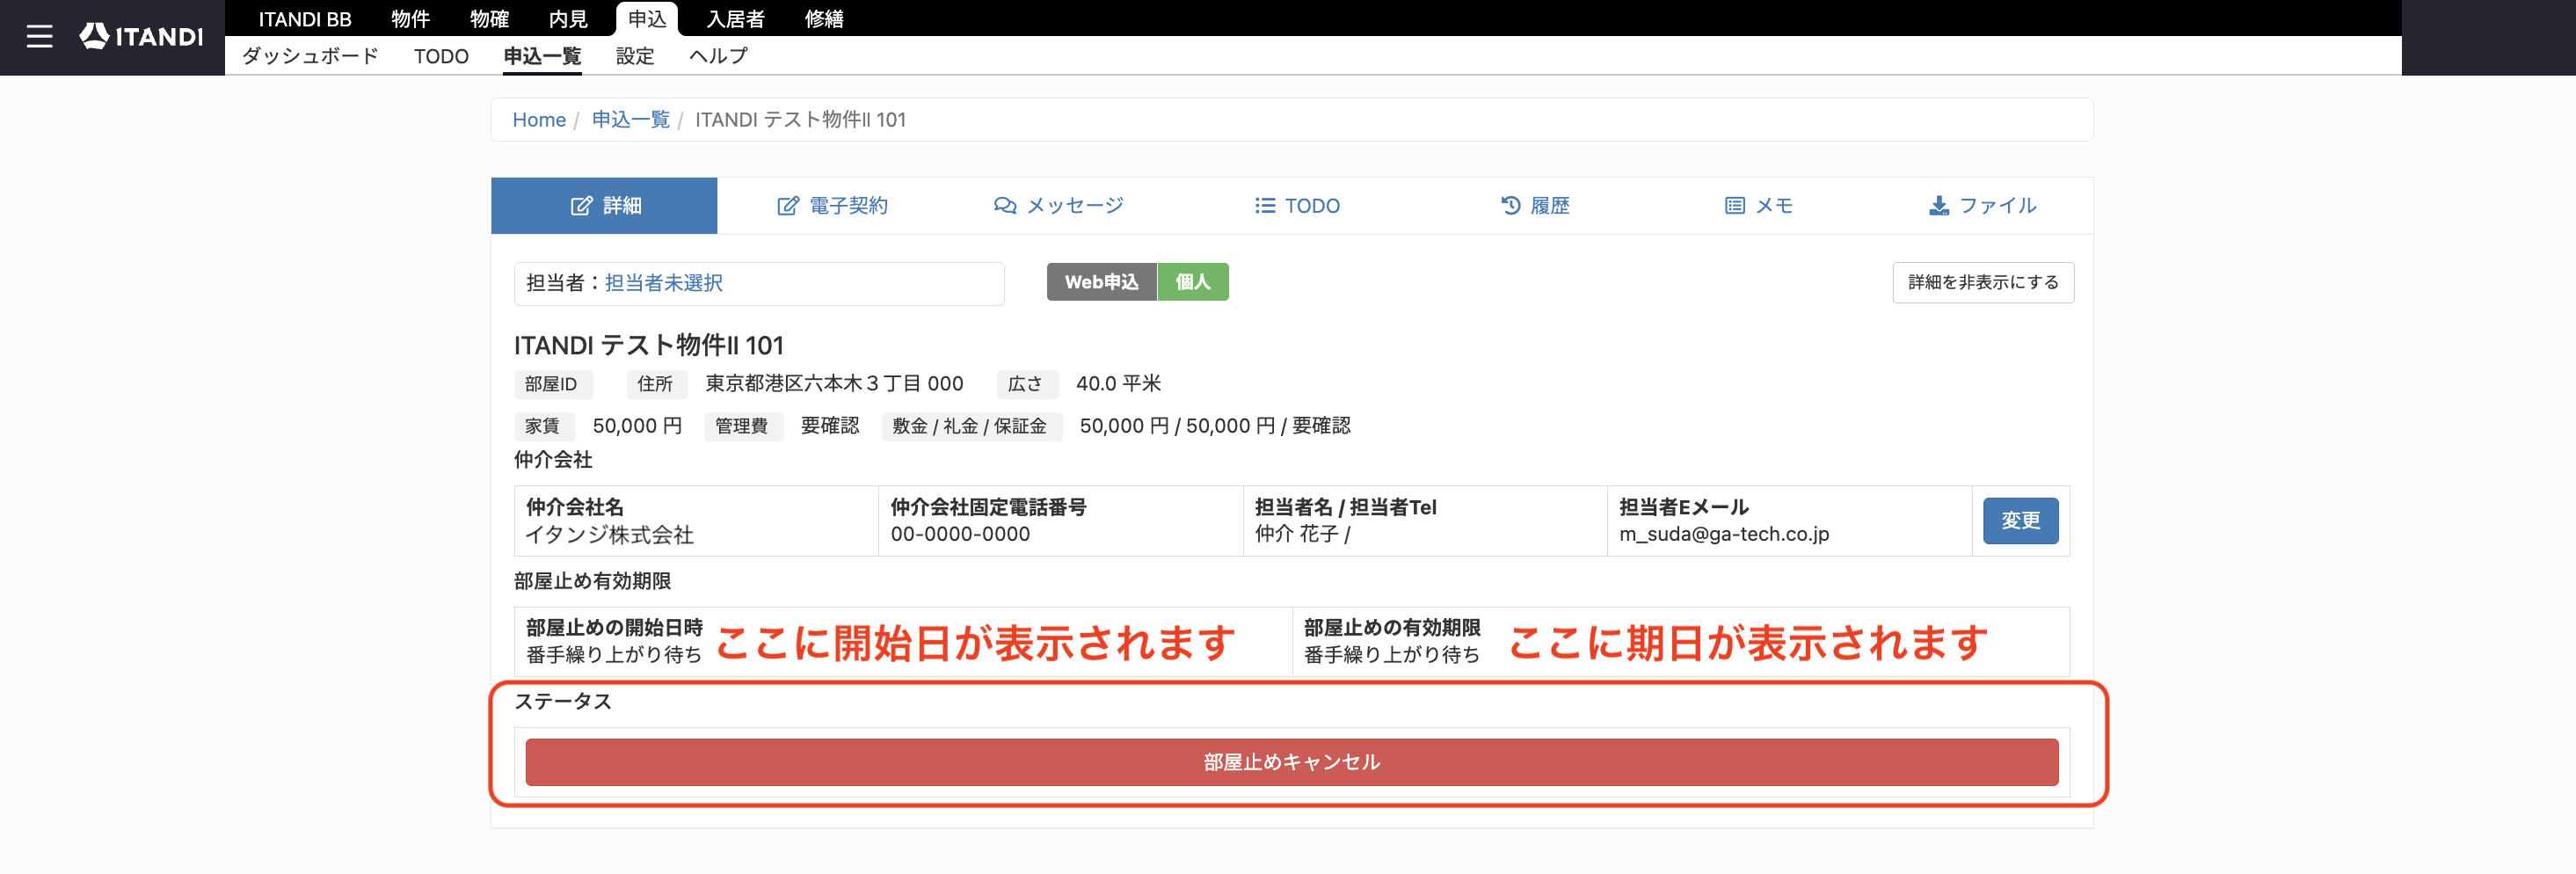
Task: Click the chat bubble icon beside メッセージ
Action: (x=1004, y=206)
